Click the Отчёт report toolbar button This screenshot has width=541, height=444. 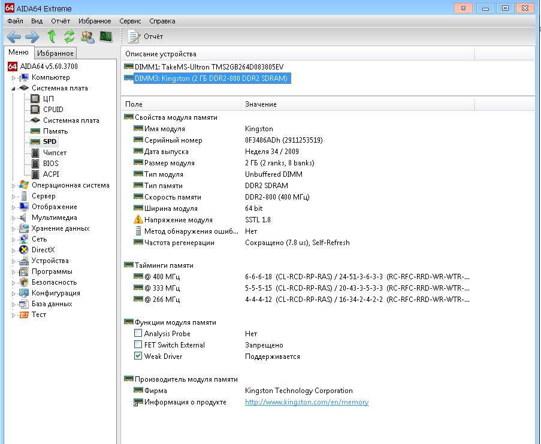click(145, 36)
